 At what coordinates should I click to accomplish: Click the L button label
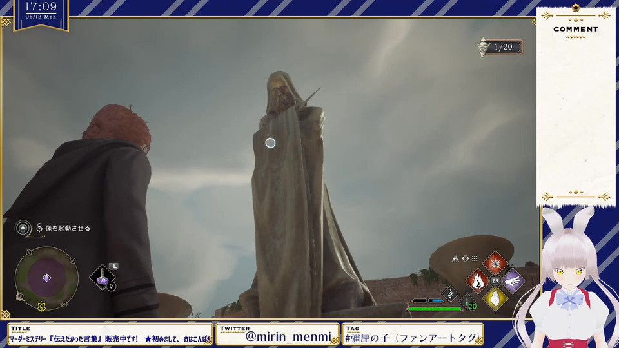[x=113, y=266]
